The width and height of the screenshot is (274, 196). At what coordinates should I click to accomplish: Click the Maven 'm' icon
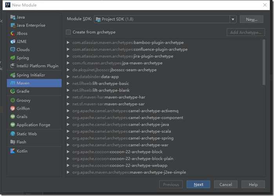point(13,83)
